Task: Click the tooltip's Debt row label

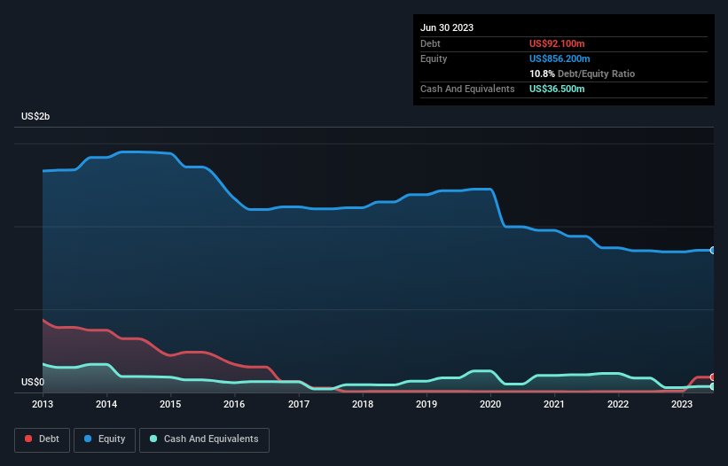Action: (430, 43)
